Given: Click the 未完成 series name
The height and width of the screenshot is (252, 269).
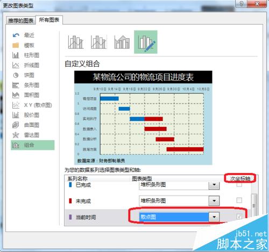Looking at the screenshot, I should 83,201.
